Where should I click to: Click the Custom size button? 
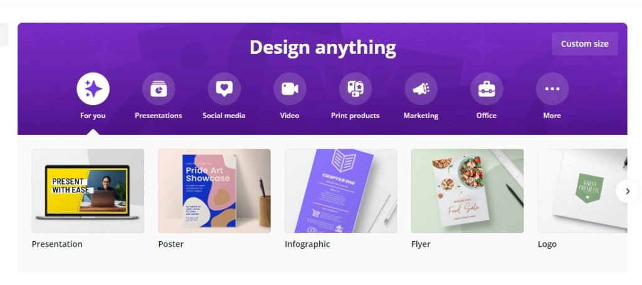point(585,44)
